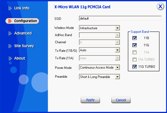
Task: Open the Power Mode dropdown
Action: [117, 68]
